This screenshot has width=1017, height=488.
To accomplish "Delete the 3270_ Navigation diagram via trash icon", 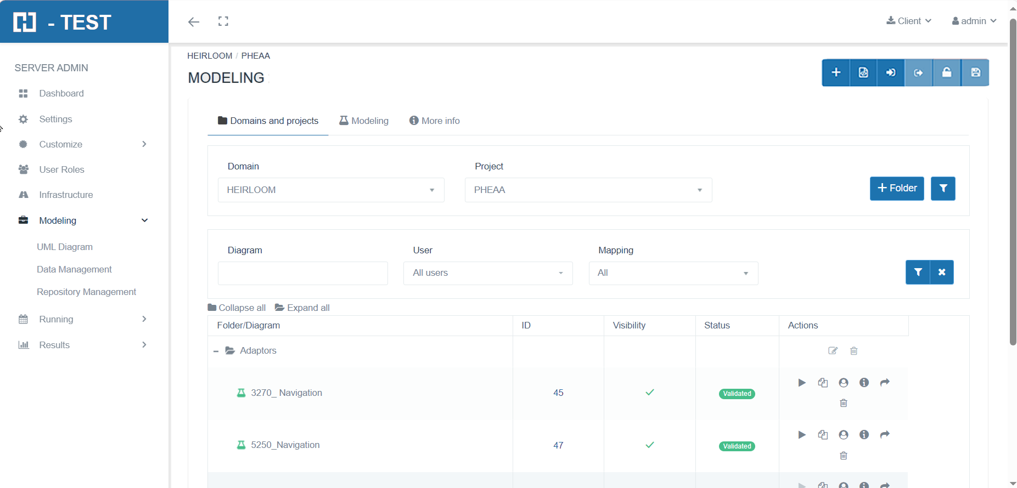I will (x=844, y=403).
